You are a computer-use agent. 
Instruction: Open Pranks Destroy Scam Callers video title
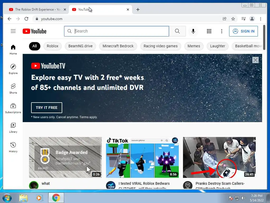(220, 185)
